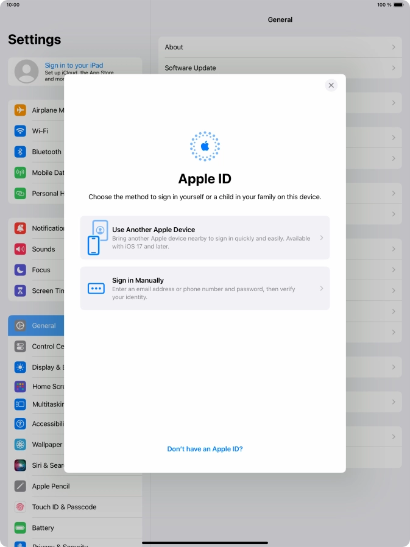Tap the Airplane Mode icon in sidebar
The height and width of the screenshot is (547, 410).
[21, 110]
